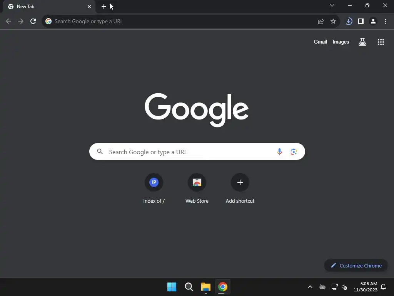Viewport: 394px width, 296px height.
Task: Open the Downloads toolbar icon
Action: coord(349,22)
